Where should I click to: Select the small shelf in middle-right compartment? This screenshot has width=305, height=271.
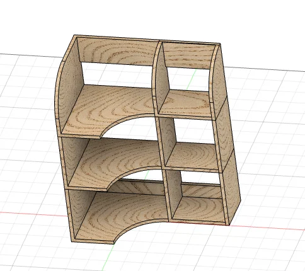pyautogui.click(x=193, y=156)
